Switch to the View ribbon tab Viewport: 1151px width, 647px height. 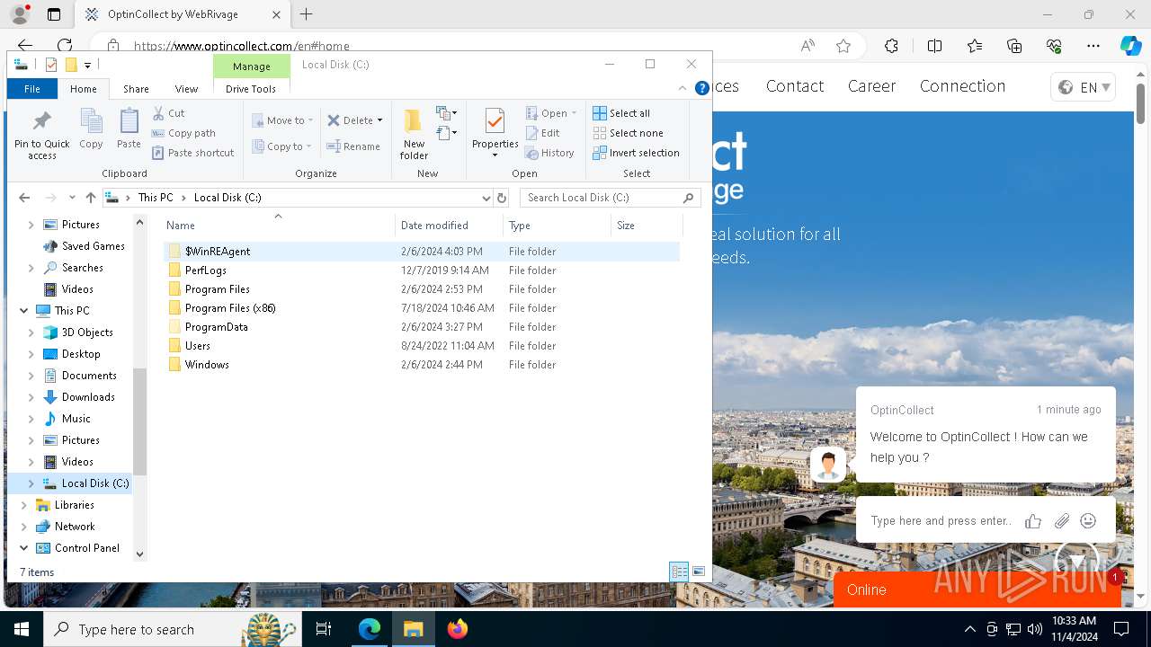(186, 89)
